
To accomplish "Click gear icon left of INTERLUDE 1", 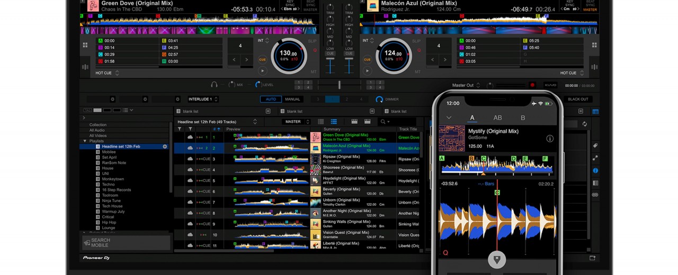I will tap(178, 99).
